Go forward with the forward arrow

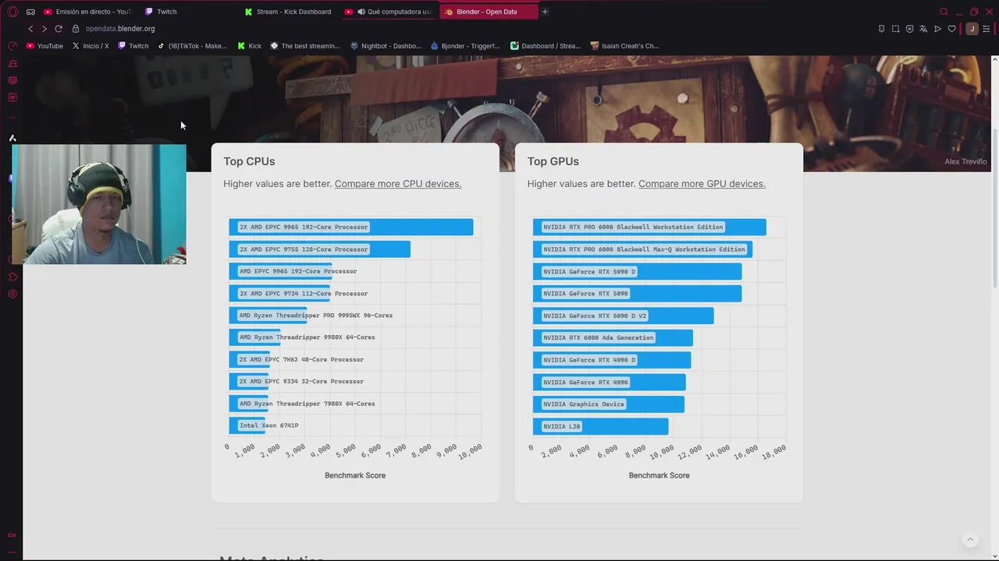(x=44, y=29)
